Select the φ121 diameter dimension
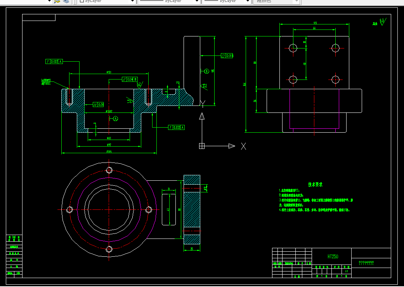The image size is (404, 287). (109, 72)
